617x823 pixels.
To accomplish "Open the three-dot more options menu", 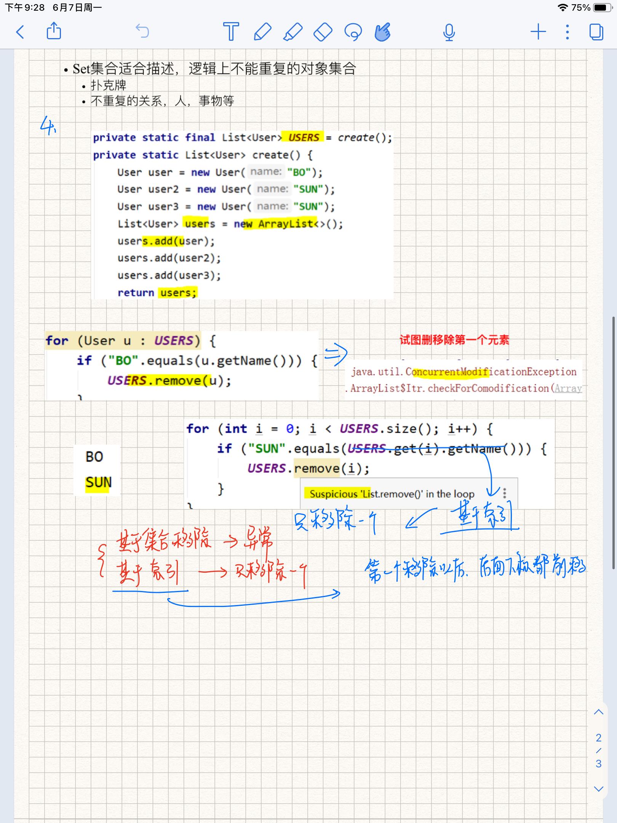I will pos(567,32).
